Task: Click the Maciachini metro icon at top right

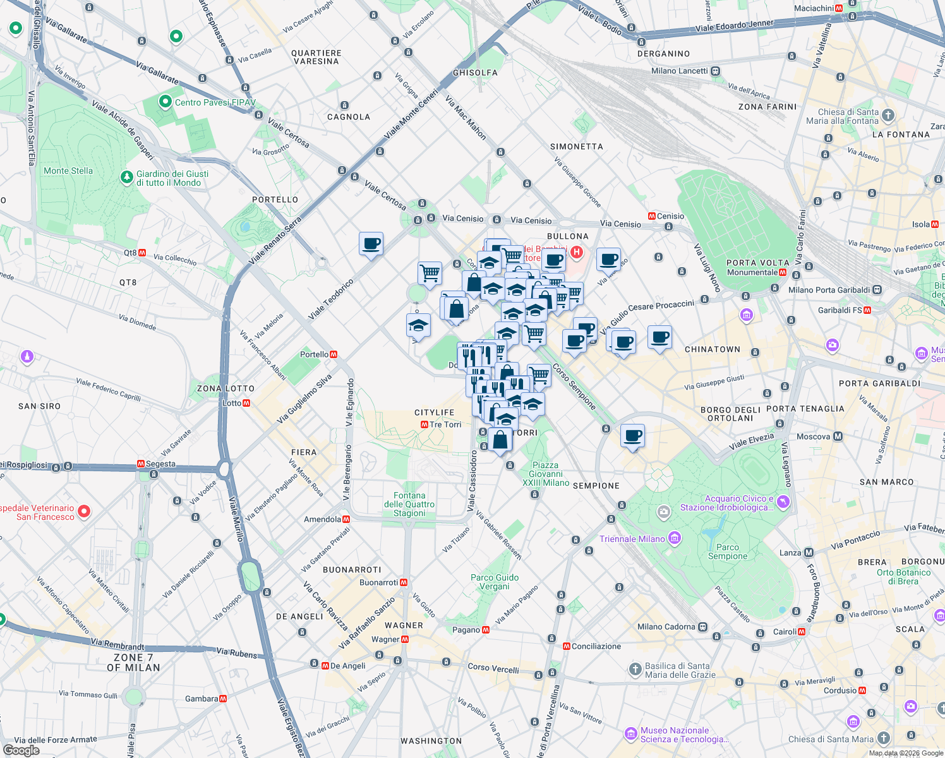Action: 839,8
